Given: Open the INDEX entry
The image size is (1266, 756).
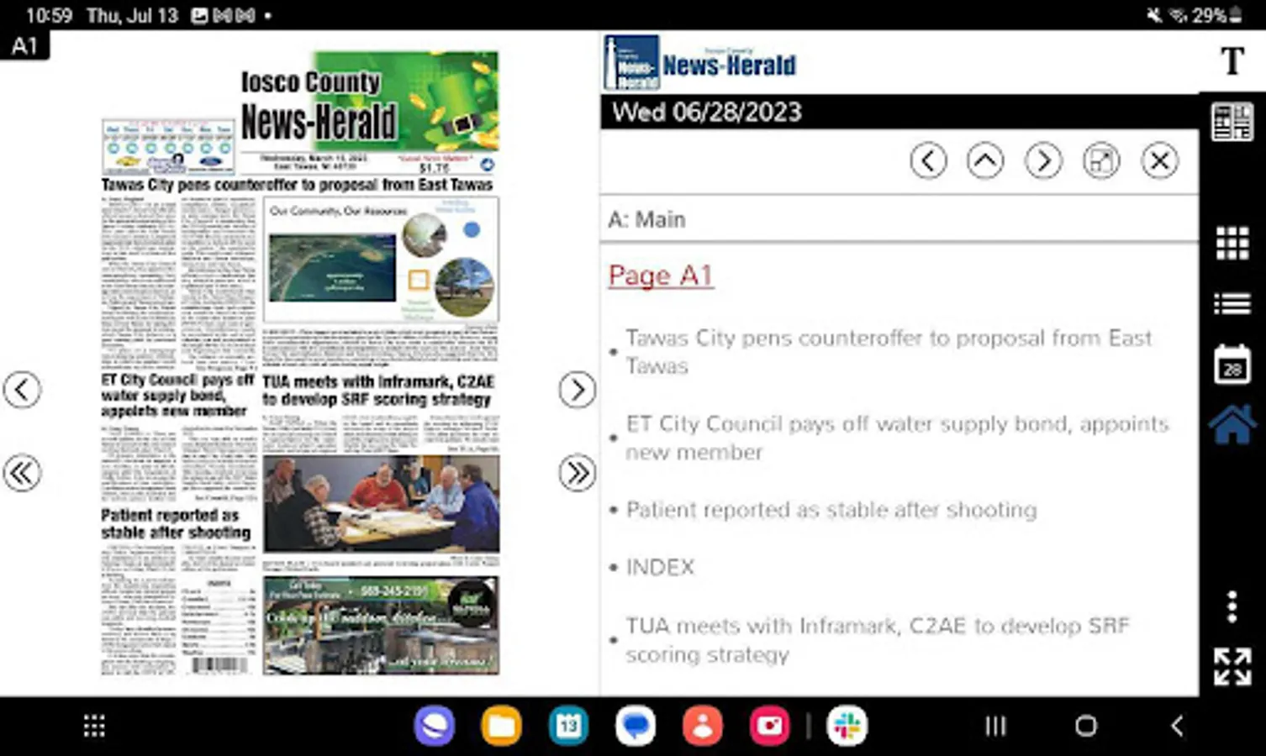Looking at the screenshot, I should (660, 567).
